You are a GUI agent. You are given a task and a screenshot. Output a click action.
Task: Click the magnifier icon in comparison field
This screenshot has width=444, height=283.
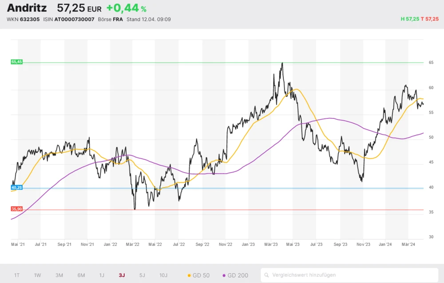267,275
